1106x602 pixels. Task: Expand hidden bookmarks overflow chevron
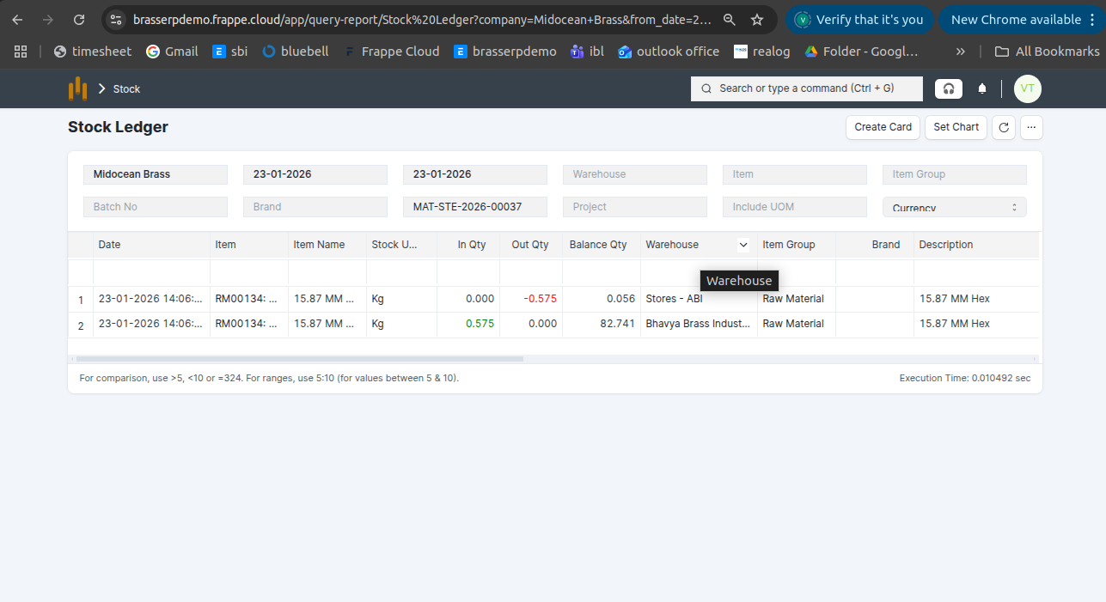coord(960,52)
